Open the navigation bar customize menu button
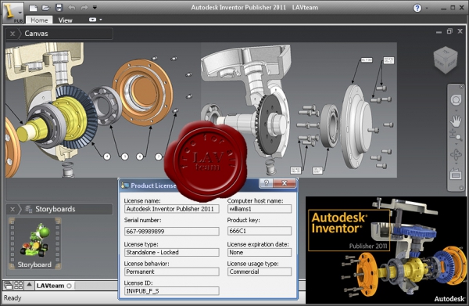 (461, 188)
